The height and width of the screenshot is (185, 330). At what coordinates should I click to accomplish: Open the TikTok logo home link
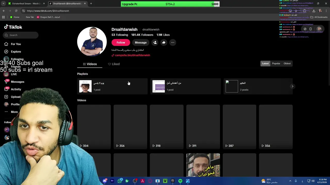tap(13, 27)
